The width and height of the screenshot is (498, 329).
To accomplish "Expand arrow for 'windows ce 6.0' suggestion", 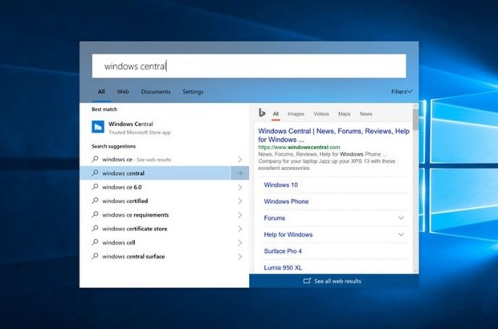I will [x=240, y=187].
